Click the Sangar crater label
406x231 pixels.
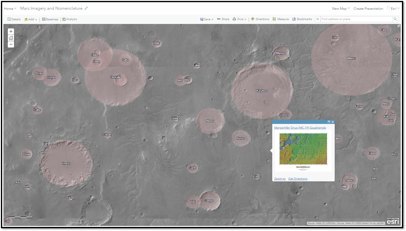[209, 200]
